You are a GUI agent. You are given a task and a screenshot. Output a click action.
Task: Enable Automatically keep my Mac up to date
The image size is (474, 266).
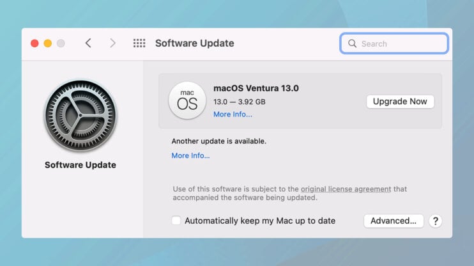click(176, 221)
